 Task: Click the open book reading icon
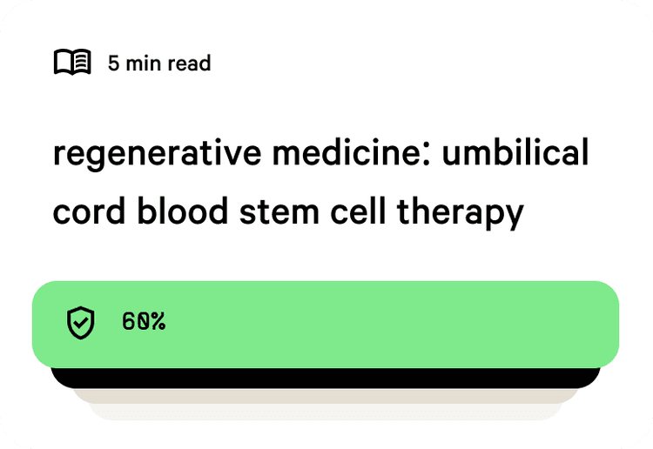72,62
